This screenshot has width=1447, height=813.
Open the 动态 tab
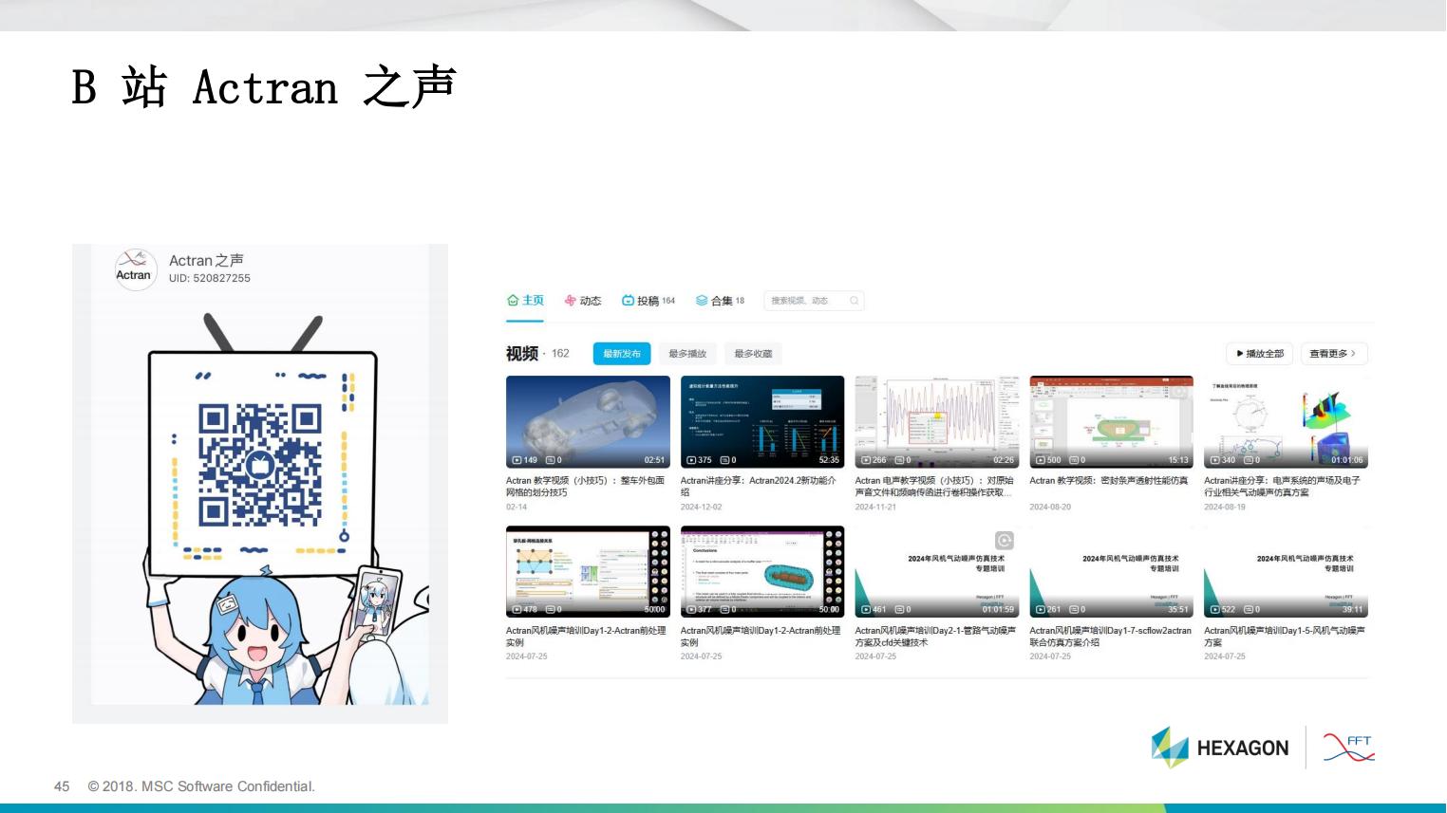click(583, 301)
